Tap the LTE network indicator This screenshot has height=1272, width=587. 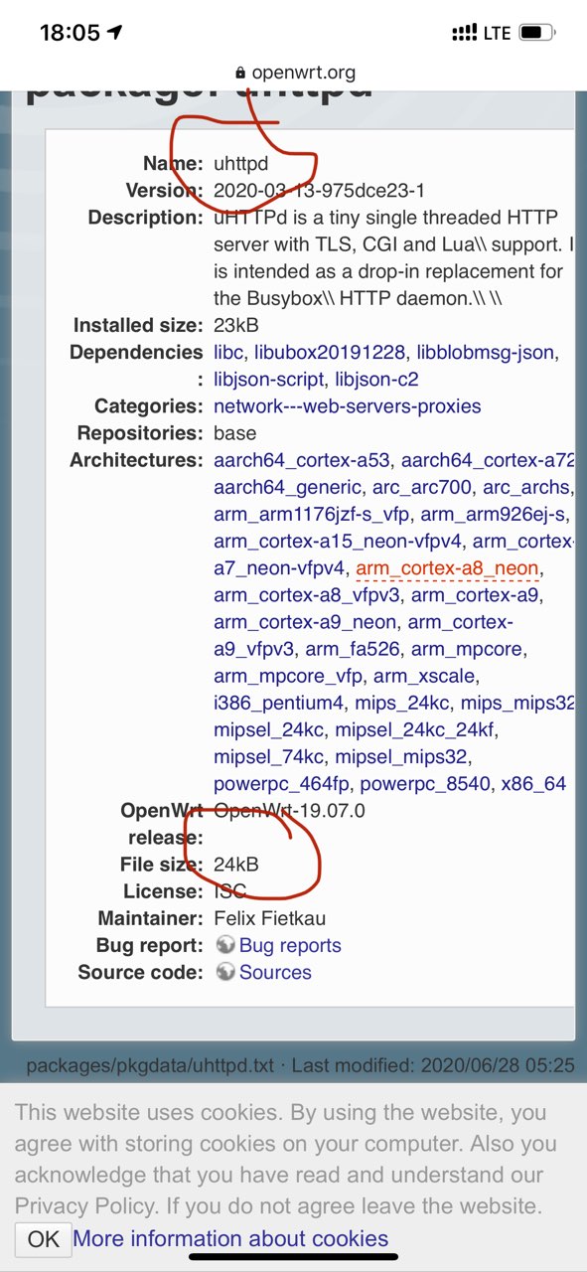(x=497, y=33)
